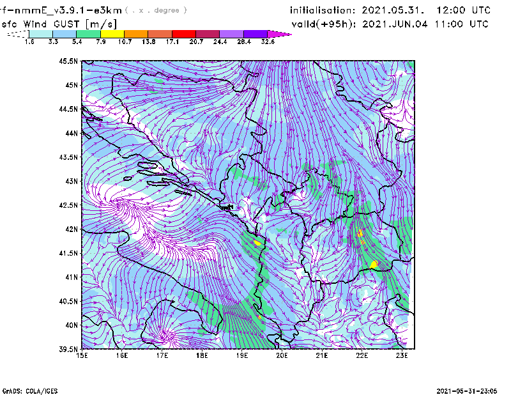Click the '45.5N' latitude axis label
The width and height of the screenshot is (511, 395).
pyautogui.click(x=68, y=61)
